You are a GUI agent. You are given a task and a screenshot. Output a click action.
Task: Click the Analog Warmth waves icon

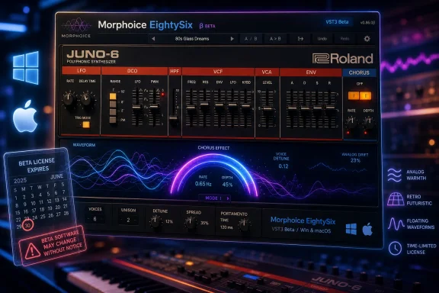[395, 175]
